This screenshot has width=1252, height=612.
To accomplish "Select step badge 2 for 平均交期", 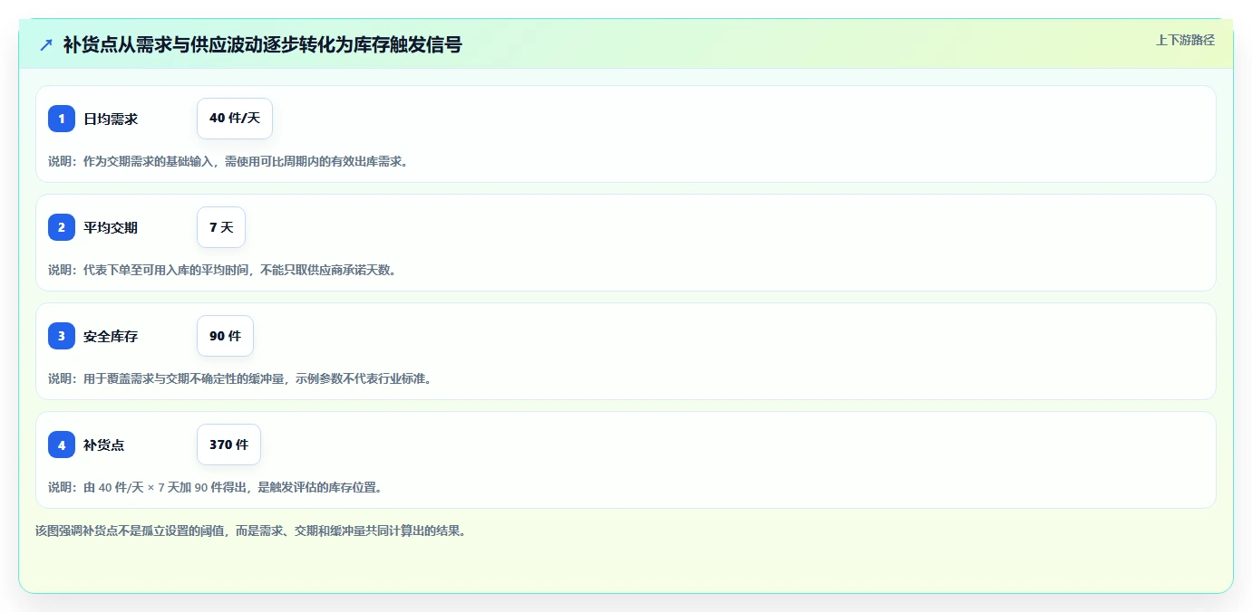I will (x=62, y=227).
